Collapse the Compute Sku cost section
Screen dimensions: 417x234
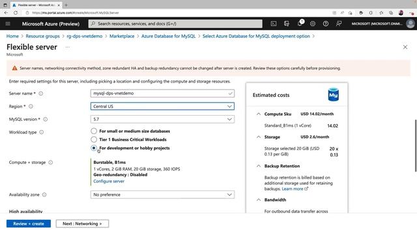tap(259, 114)
